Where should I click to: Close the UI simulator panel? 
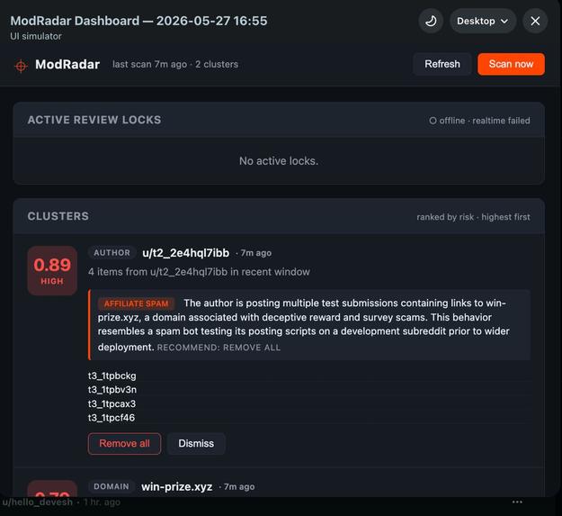pos(535,21)
